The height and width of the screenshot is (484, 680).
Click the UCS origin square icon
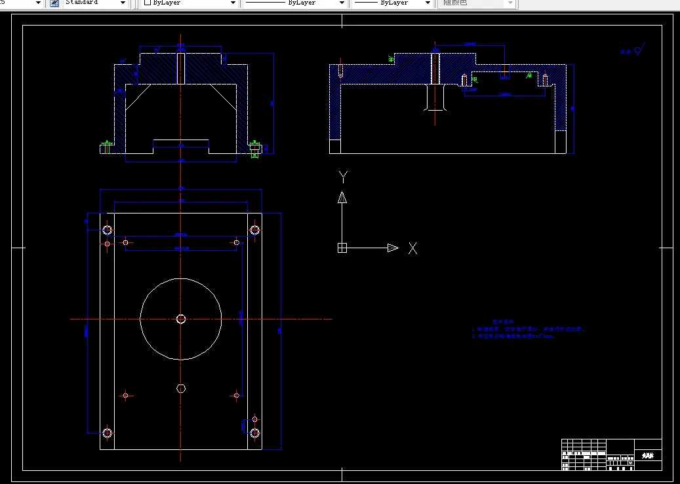coord(342,248)
